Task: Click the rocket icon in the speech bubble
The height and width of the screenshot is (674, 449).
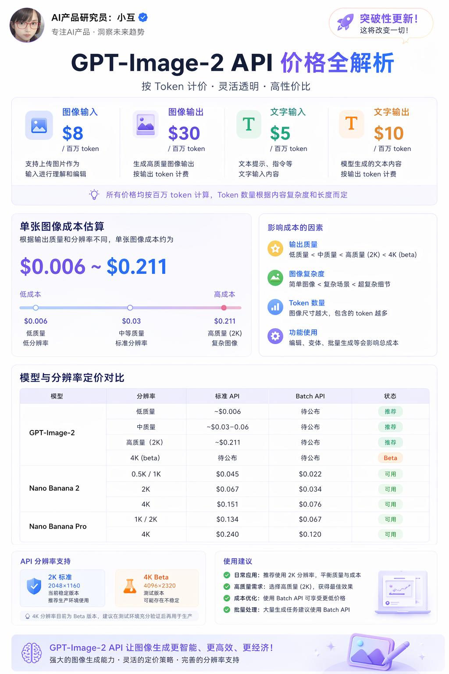Action: (x=345, y=22)
